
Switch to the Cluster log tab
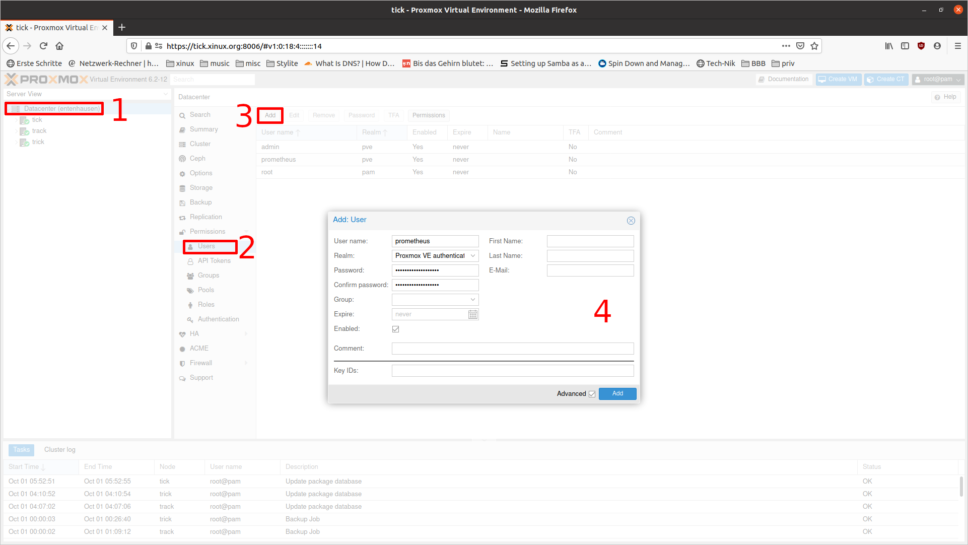59,449
